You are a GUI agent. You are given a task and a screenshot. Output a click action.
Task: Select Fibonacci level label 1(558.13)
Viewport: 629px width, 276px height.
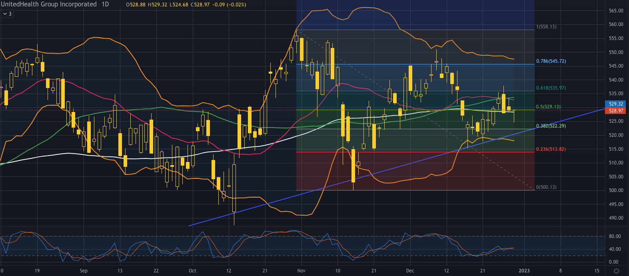point(546,27)
